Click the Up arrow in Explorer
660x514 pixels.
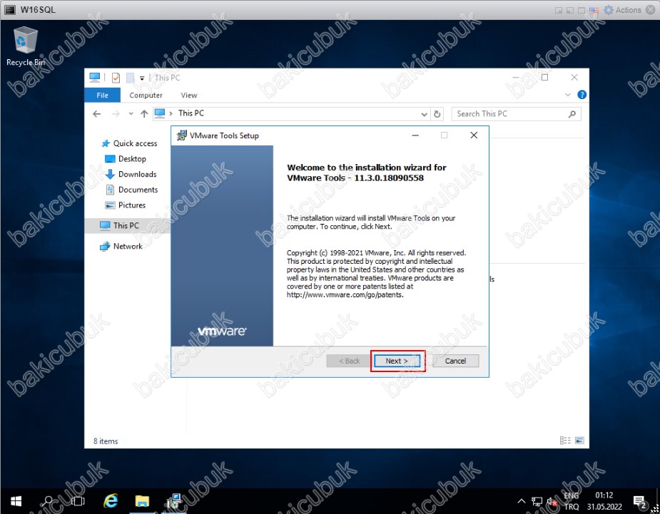click(x=144, y=113)
